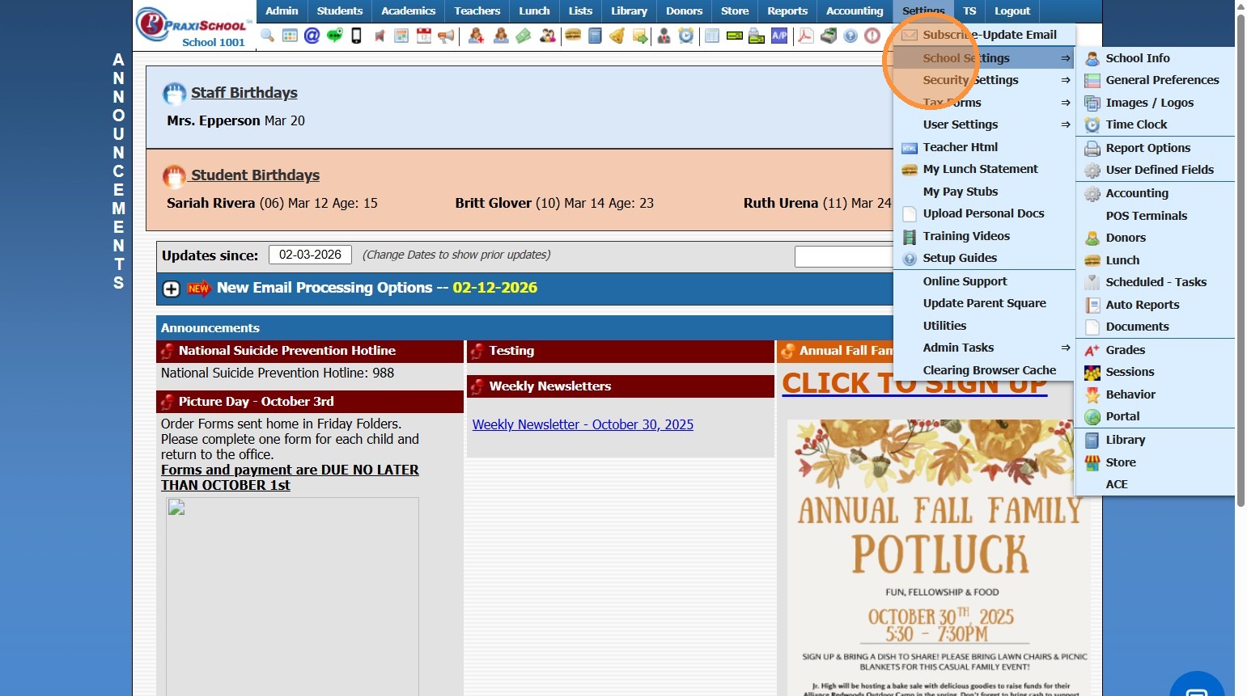The image size is (1247, 696).
Task: Click the blue book icon in toolbar
Action: (595, 36)
